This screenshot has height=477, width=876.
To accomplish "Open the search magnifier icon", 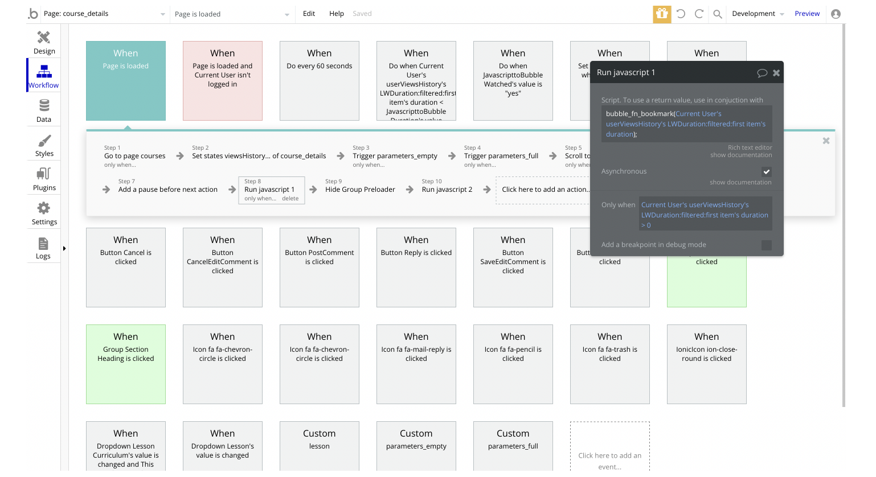I will pyautogui.click(x=718, y=14).
